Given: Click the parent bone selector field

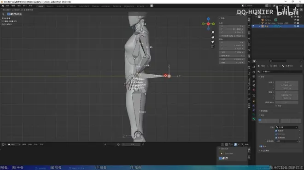Looking at the screenshot, I should [x=286, y=127].
